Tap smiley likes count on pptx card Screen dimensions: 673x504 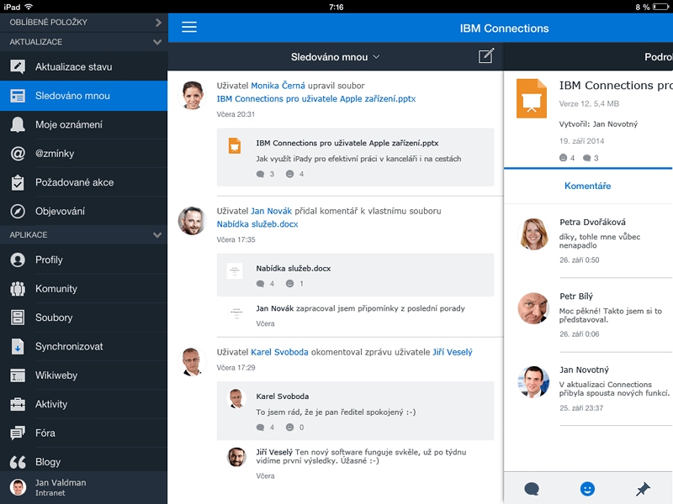pyautogui.click(x=295, y=174)
